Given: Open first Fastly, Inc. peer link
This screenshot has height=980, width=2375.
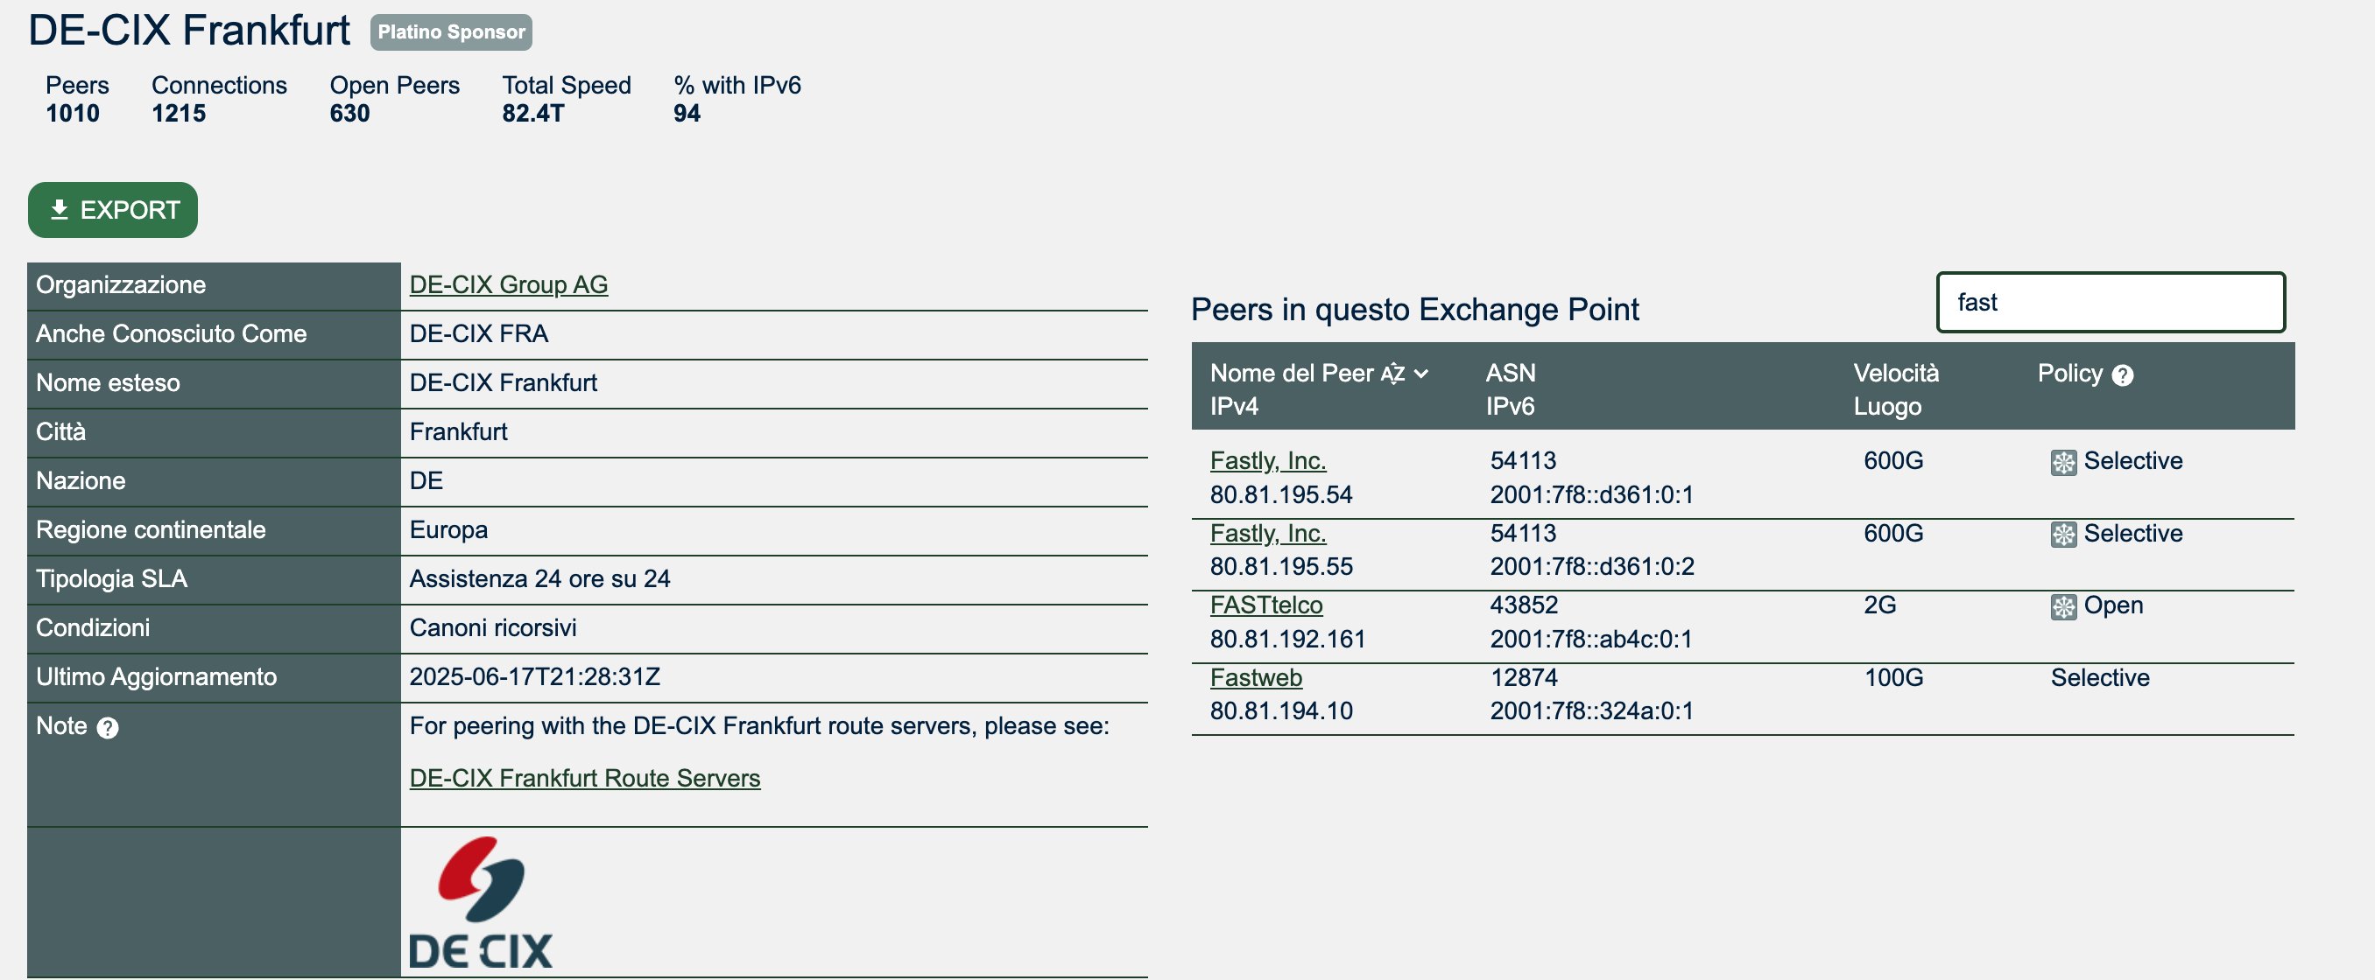Looking at the screenshot, I should [x=1267, y=459].
